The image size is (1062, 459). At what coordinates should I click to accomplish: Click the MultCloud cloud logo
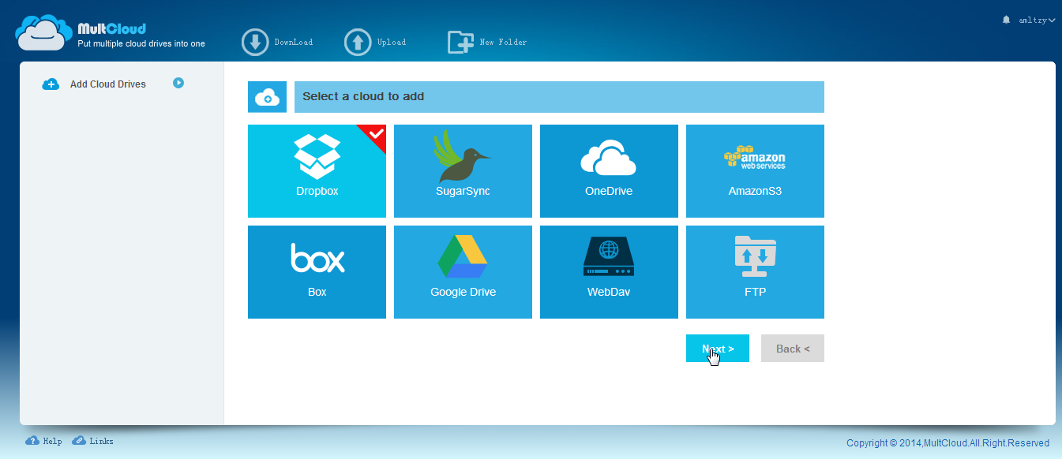point(44,33)
